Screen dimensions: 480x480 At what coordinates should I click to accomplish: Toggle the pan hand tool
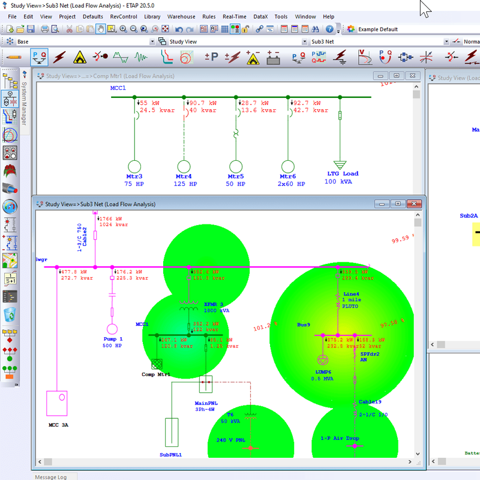click(x=100, y=29)
